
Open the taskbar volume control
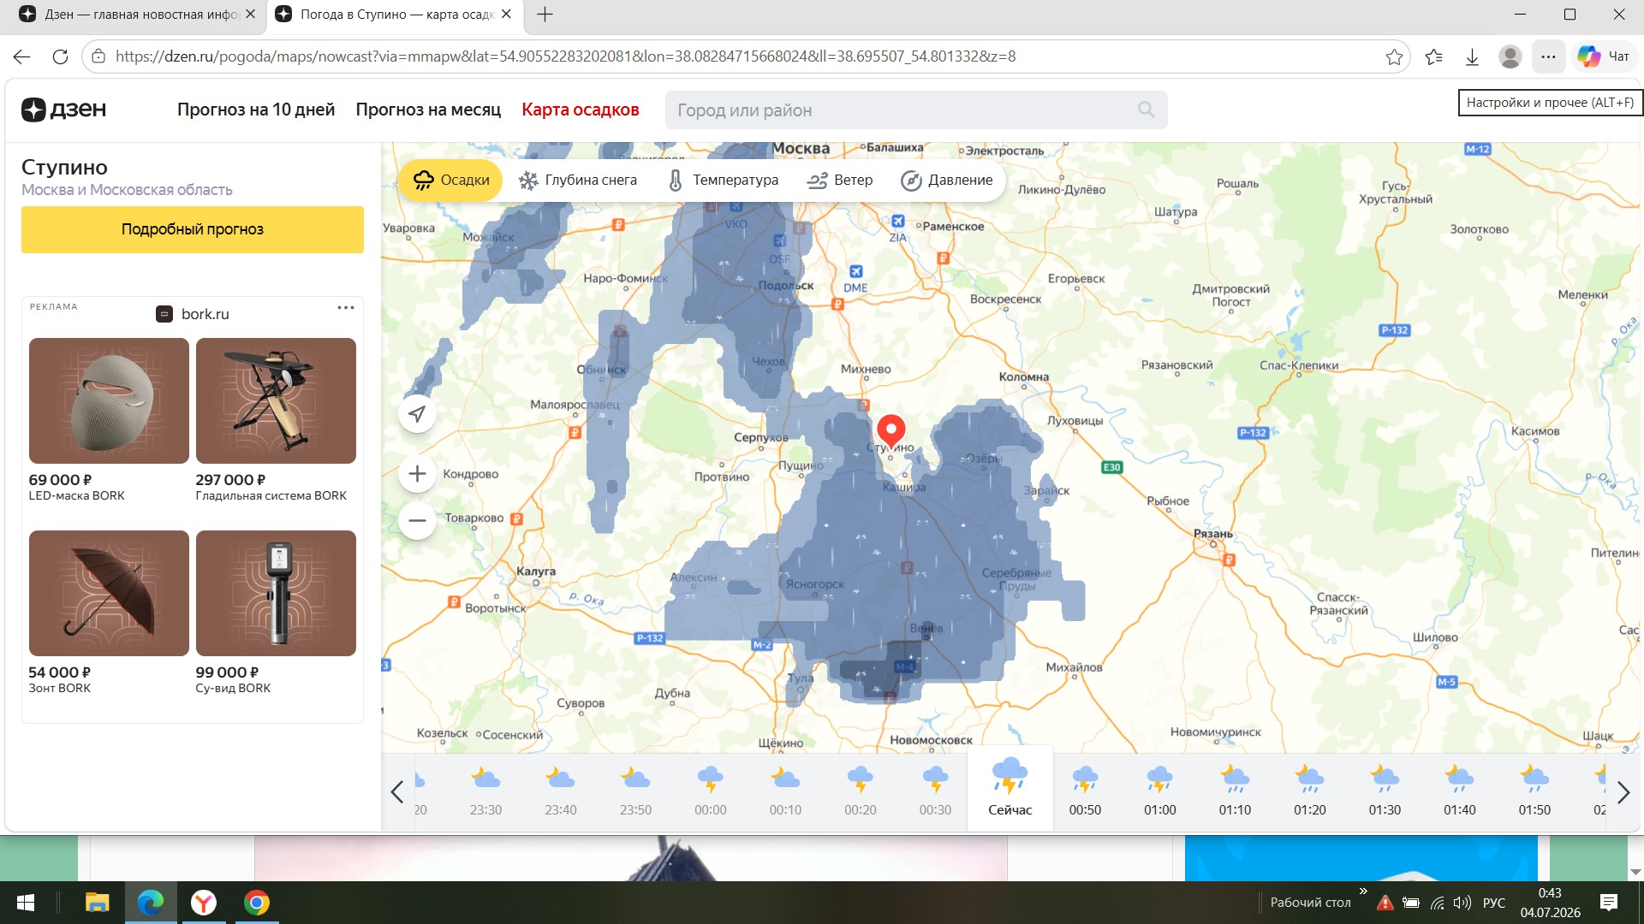pos(1462,903)
